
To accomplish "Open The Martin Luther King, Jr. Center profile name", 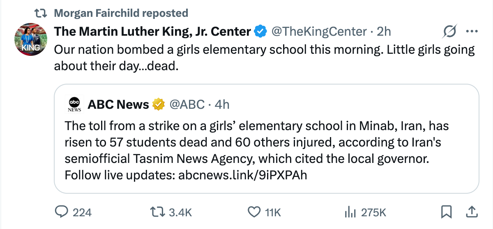I will (x=152, y=31).
